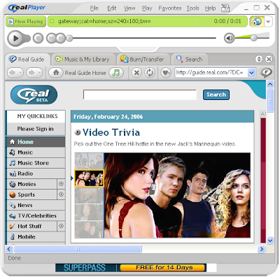Screen dimensions: 280x277
Task: Click the Real message center icon
Action: [267, 73]
